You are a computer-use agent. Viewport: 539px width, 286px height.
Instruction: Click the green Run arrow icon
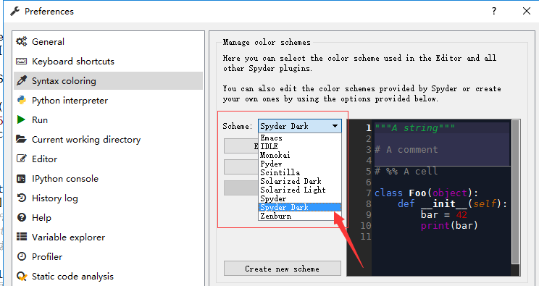point(21,119)
